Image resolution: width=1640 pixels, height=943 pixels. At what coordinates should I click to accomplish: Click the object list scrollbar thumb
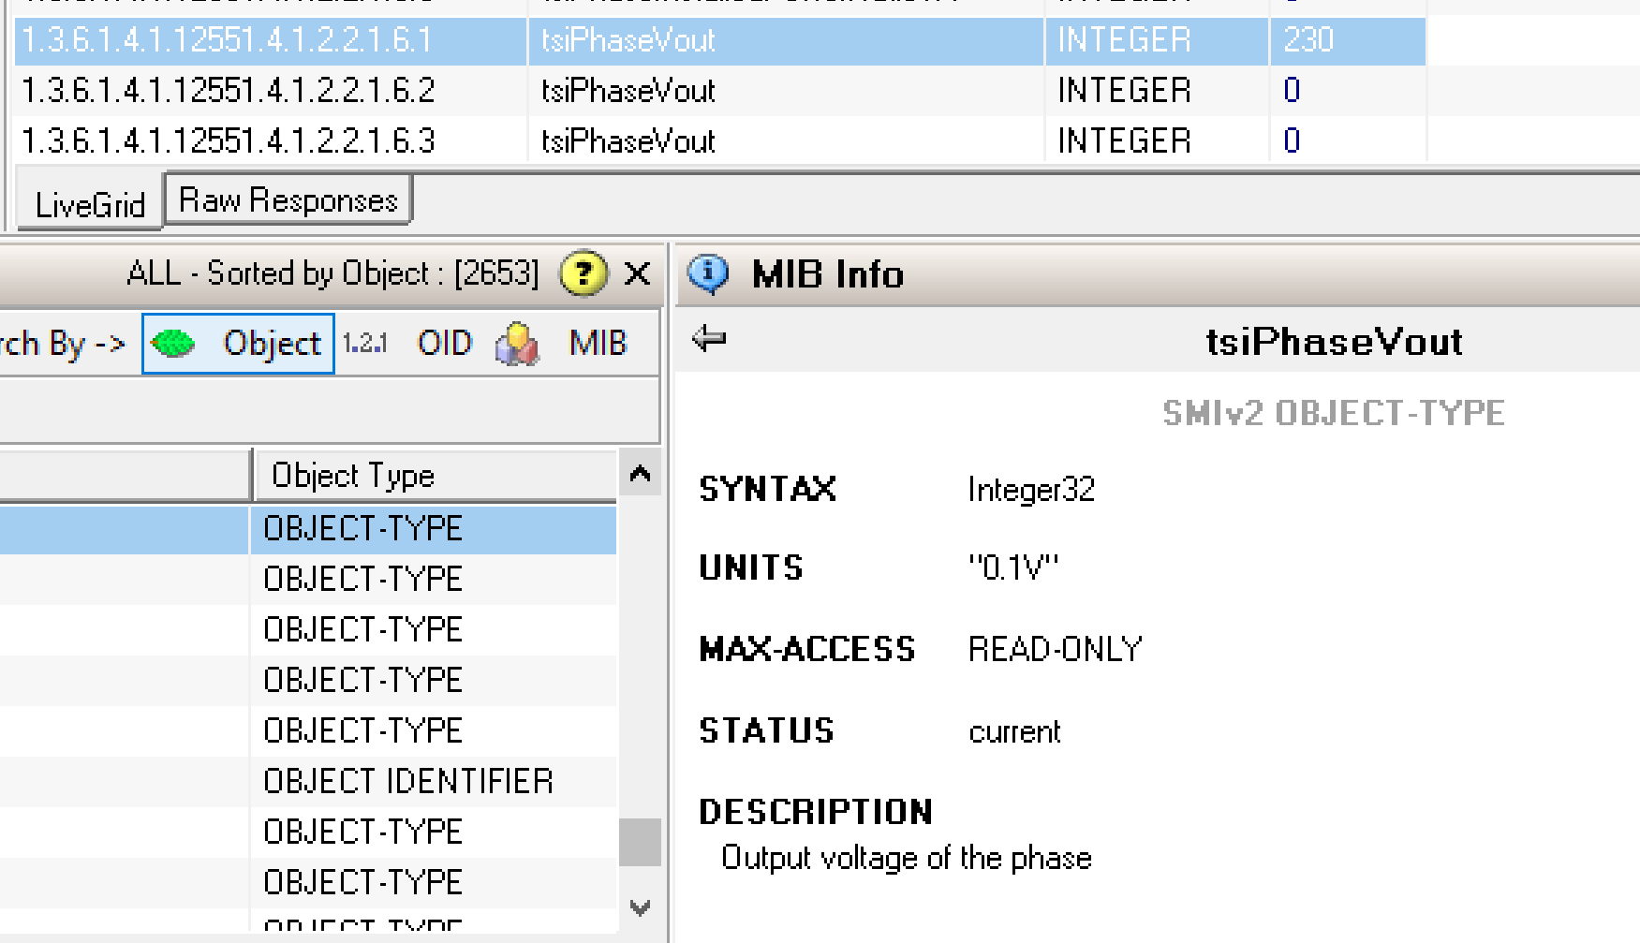[x=641, y=842]
